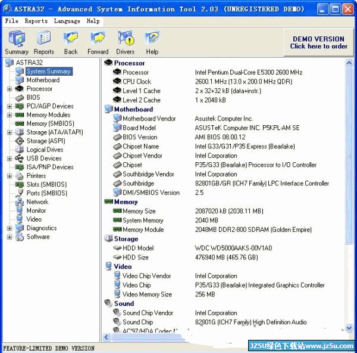
Task: Click the BIOS Version row label
Action: pyautogui.click(x=140, y=137)
